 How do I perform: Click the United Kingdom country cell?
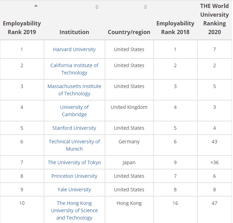(129, 107)
